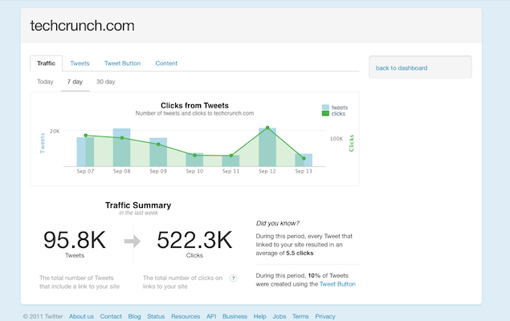Click the Sep 11 clicks data point
The image size is (510, 321).
point(231,156)
